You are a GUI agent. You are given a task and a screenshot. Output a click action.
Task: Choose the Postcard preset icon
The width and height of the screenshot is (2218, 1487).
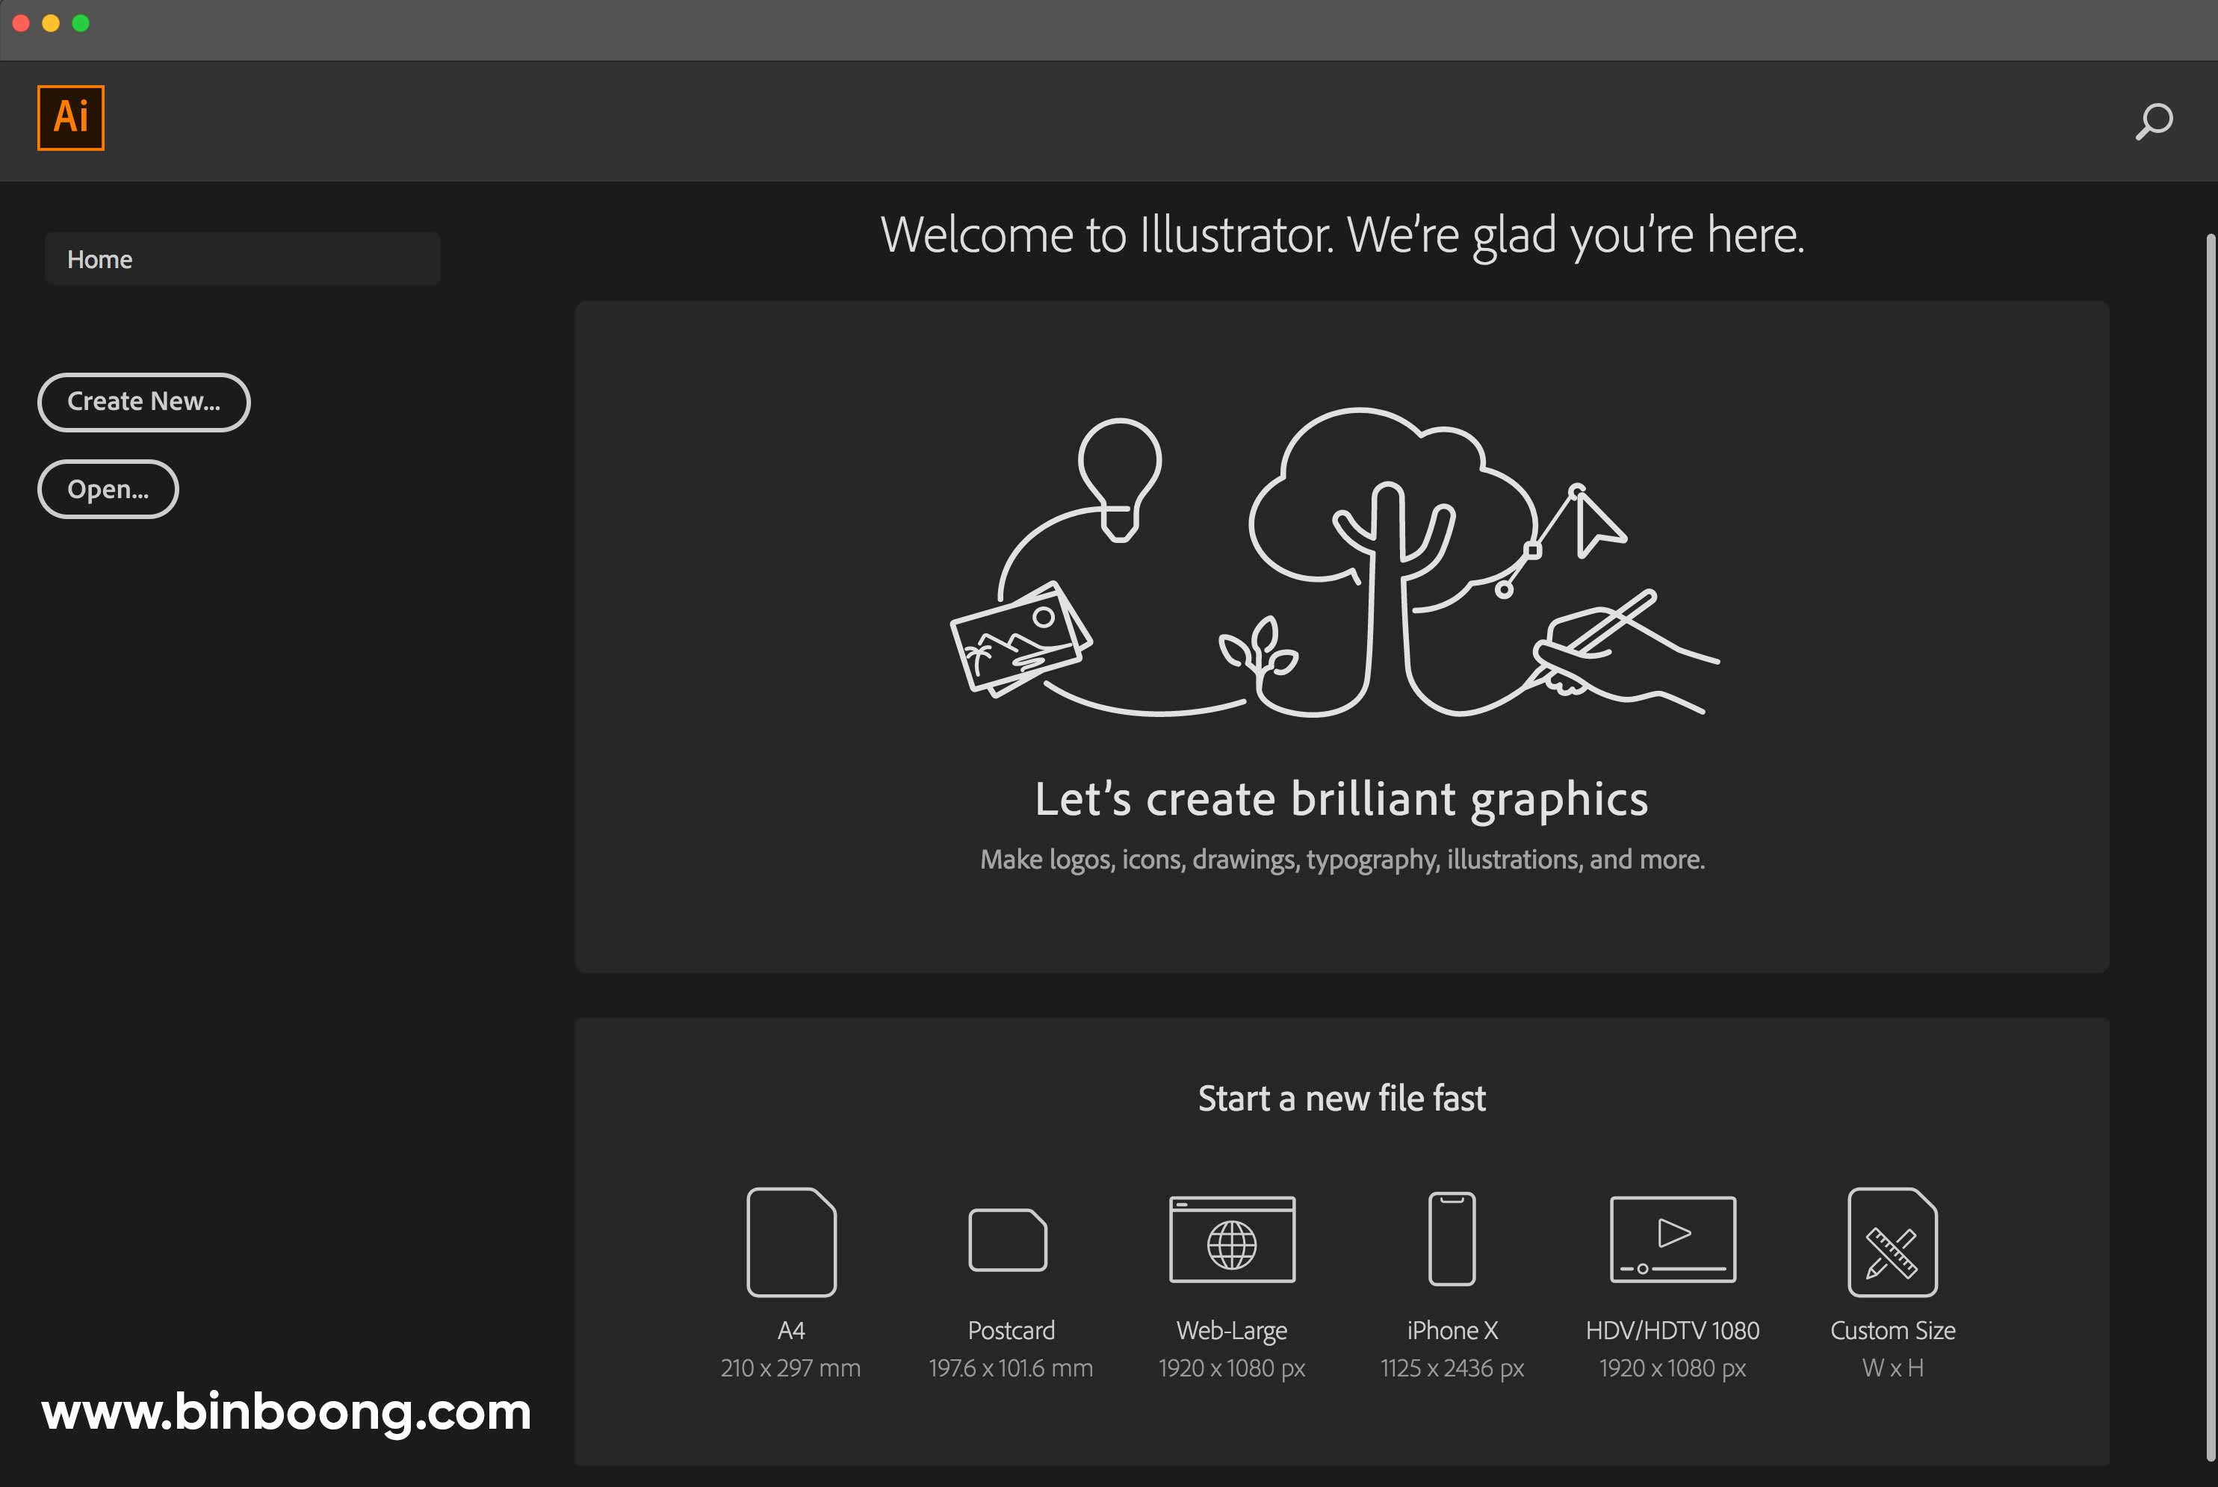(1009, 1240)
